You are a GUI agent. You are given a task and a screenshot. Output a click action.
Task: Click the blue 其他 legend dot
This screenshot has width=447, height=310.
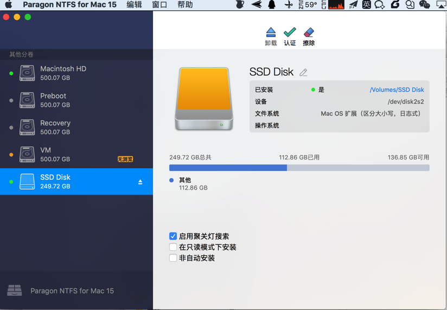pos(171,180)
